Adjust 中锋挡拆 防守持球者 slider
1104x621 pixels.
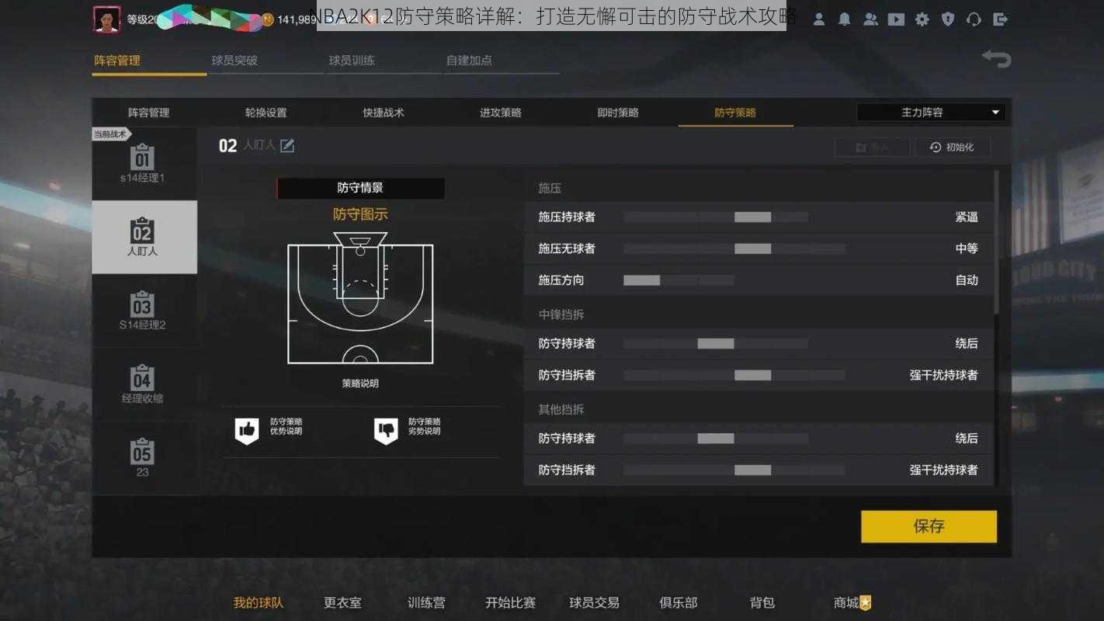(x=716, y=343)
